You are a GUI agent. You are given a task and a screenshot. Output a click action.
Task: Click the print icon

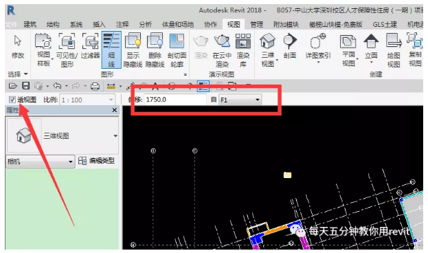point(95,87)
